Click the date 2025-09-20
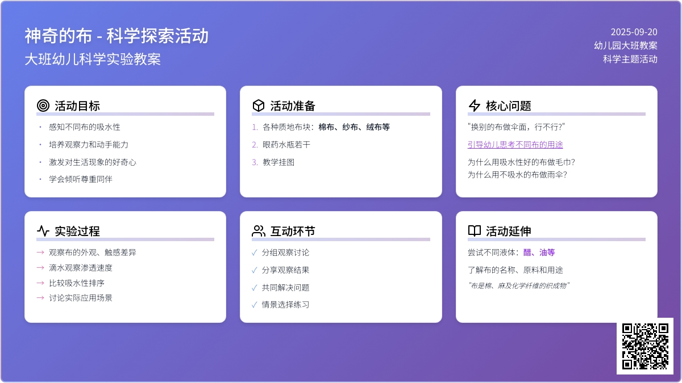The image size is (682, 383). coord(634,32)
